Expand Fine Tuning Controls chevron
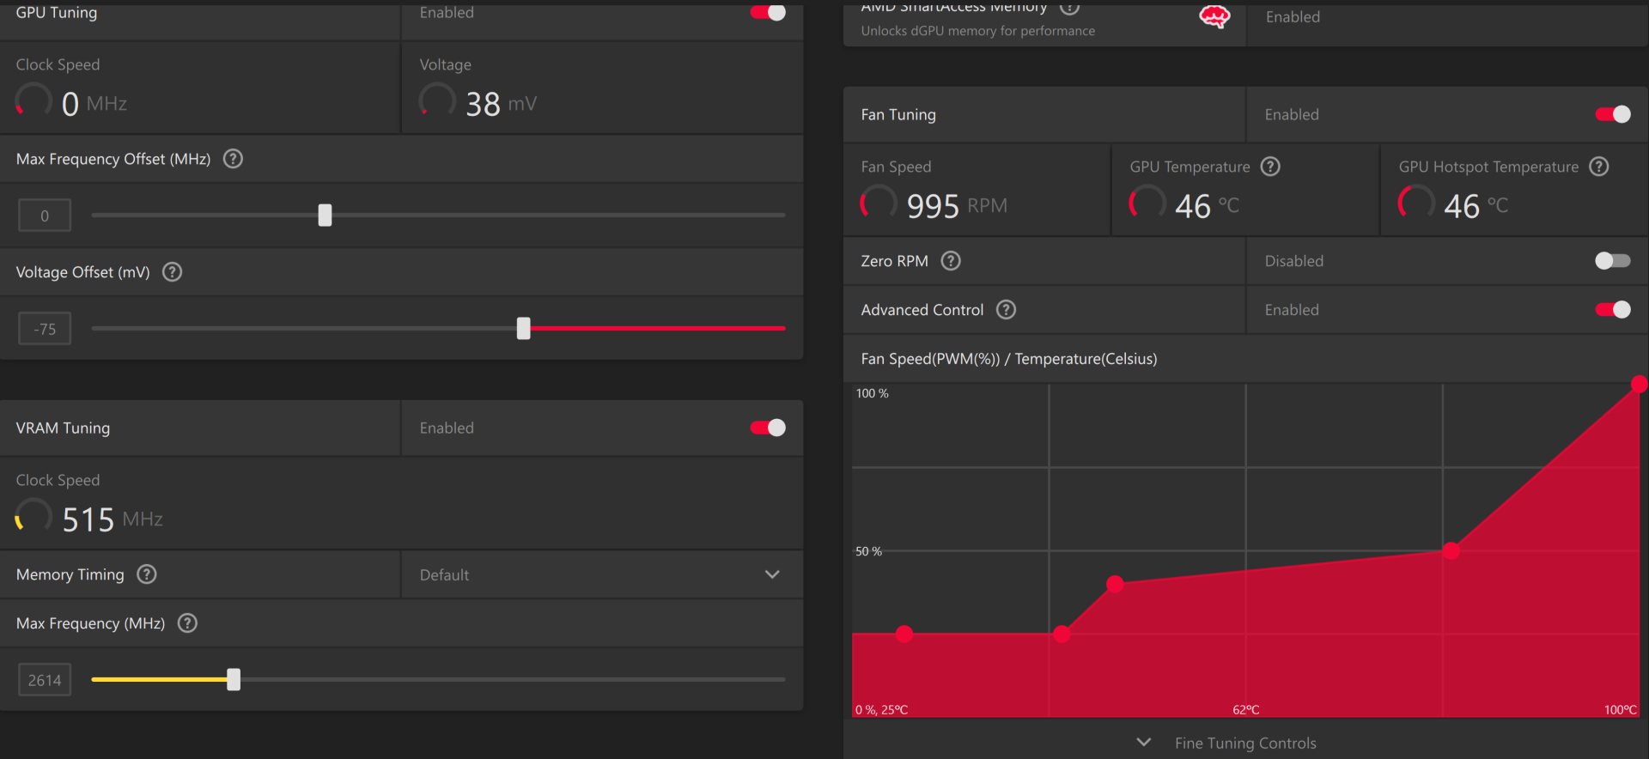Viewport: 1649px width, 759px height. [x=1144, y=742]
